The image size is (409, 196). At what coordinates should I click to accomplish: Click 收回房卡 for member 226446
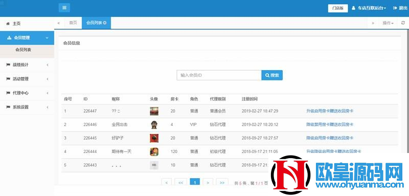click(346, 125)
